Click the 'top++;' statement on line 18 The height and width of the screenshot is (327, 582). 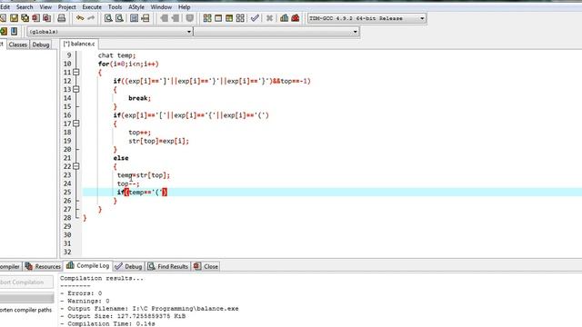pos(139,133)
